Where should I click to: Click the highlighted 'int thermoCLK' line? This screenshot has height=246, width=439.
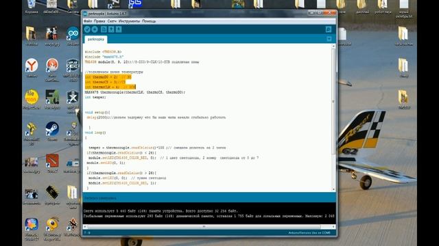pyautogui.click(x=110, y=87)
